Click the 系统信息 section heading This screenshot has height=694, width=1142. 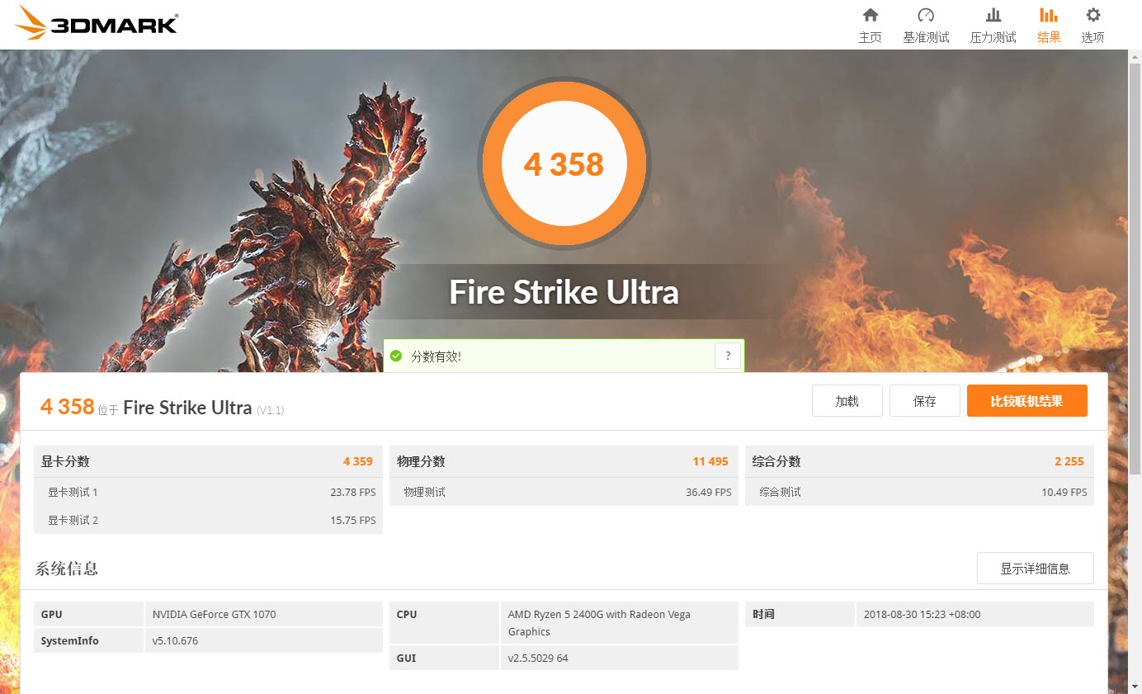[67, 569]
